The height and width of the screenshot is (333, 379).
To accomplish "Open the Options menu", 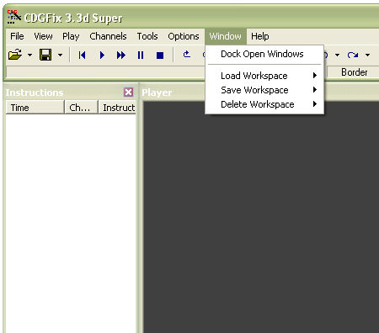I will (184, 36).
